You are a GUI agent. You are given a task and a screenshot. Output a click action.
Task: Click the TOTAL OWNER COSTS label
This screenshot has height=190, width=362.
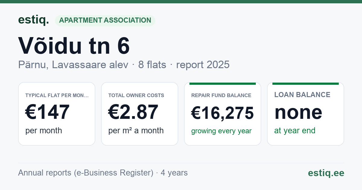[136, 95]
